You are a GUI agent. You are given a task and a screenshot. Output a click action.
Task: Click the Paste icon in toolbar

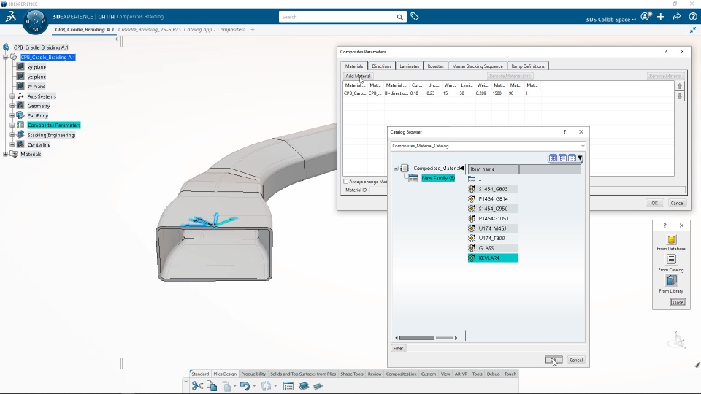226,386
